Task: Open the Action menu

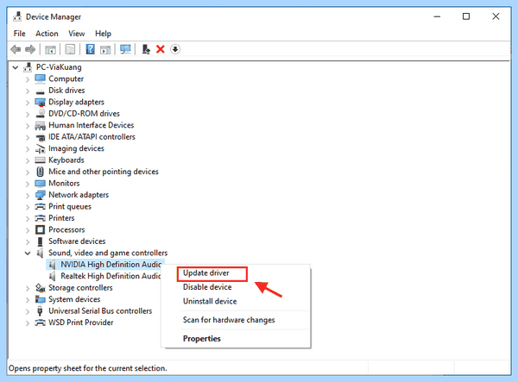Action: point(47,34)
